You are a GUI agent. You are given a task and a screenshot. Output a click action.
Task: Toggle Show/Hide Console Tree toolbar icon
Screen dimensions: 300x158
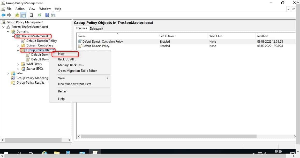point(23,15)
